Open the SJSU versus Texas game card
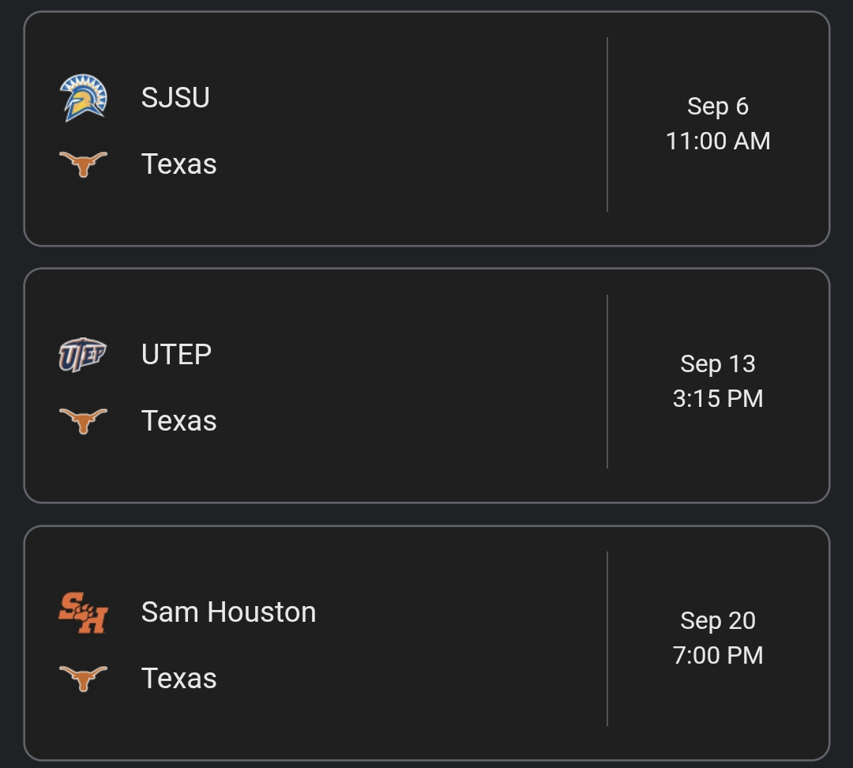853x768 pixels. pos(395,130)
